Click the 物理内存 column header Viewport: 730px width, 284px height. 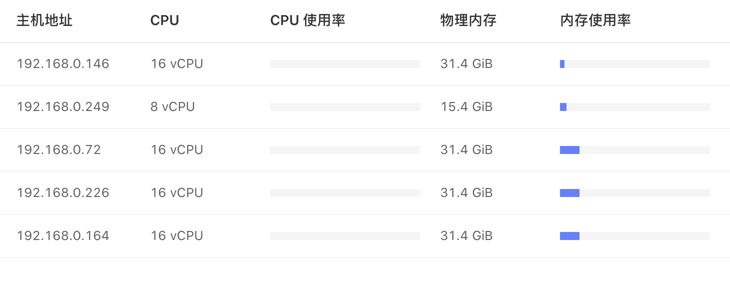coord(468,20)
